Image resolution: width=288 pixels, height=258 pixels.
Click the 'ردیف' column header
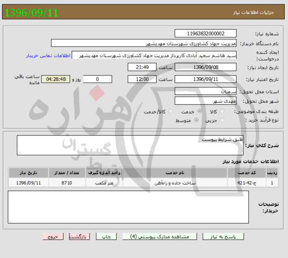(x=272, y=173)
